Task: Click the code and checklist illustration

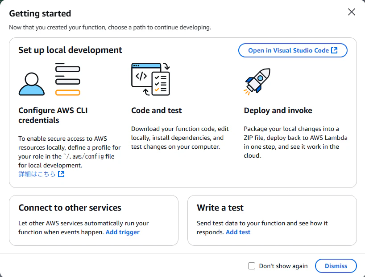Action: tap(151, 79)
